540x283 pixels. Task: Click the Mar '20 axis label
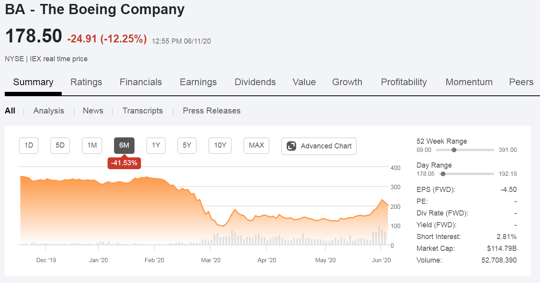[211, 260]
